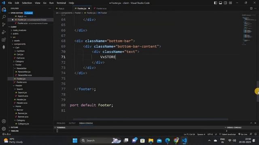Open Microsoft Edge from the taskbar

(168, 141)
